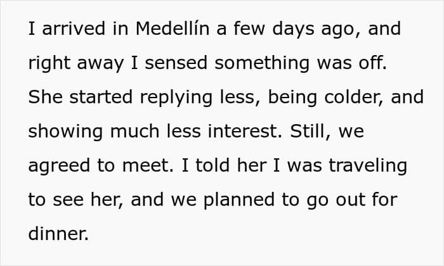This screenshot has width=444, height=266.
Task: Click the word "agreed" starting the fifth line
Action: pyautogui.click(x=59, y=166)
